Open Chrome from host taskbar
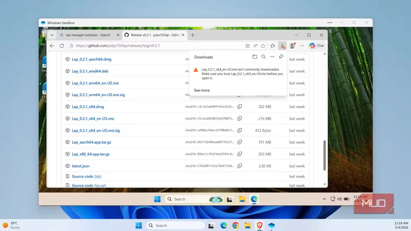Viewport: 411px width, 231px height. (x=235, y=225)
